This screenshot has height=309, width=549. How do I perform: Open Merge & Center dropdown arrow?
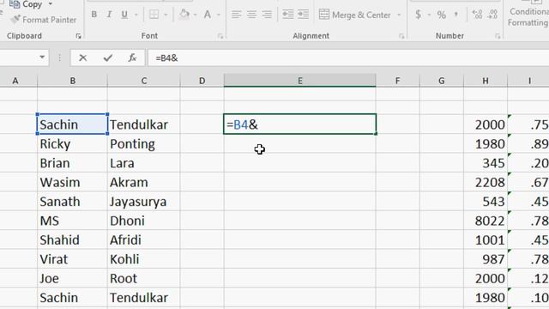pyautogui.click(x=399, y=15)
